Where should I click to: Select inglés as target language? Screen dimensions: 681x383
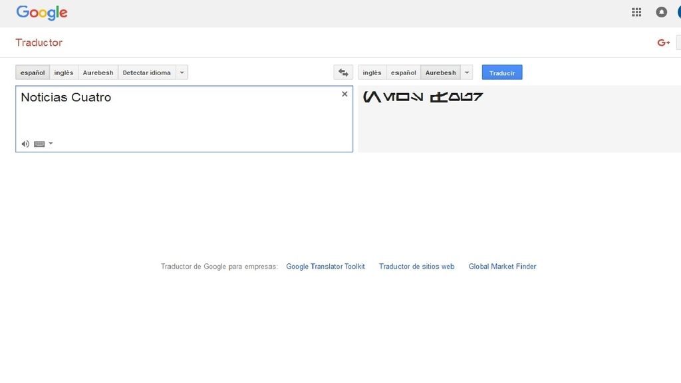pyautogui.click(x=372, y=72)
